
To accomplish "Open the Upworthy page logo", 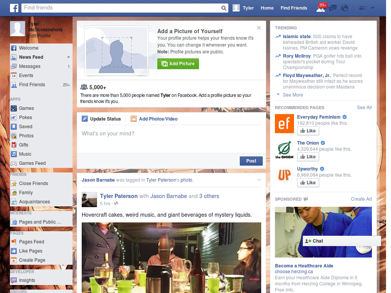I will (x=284, y=175).
